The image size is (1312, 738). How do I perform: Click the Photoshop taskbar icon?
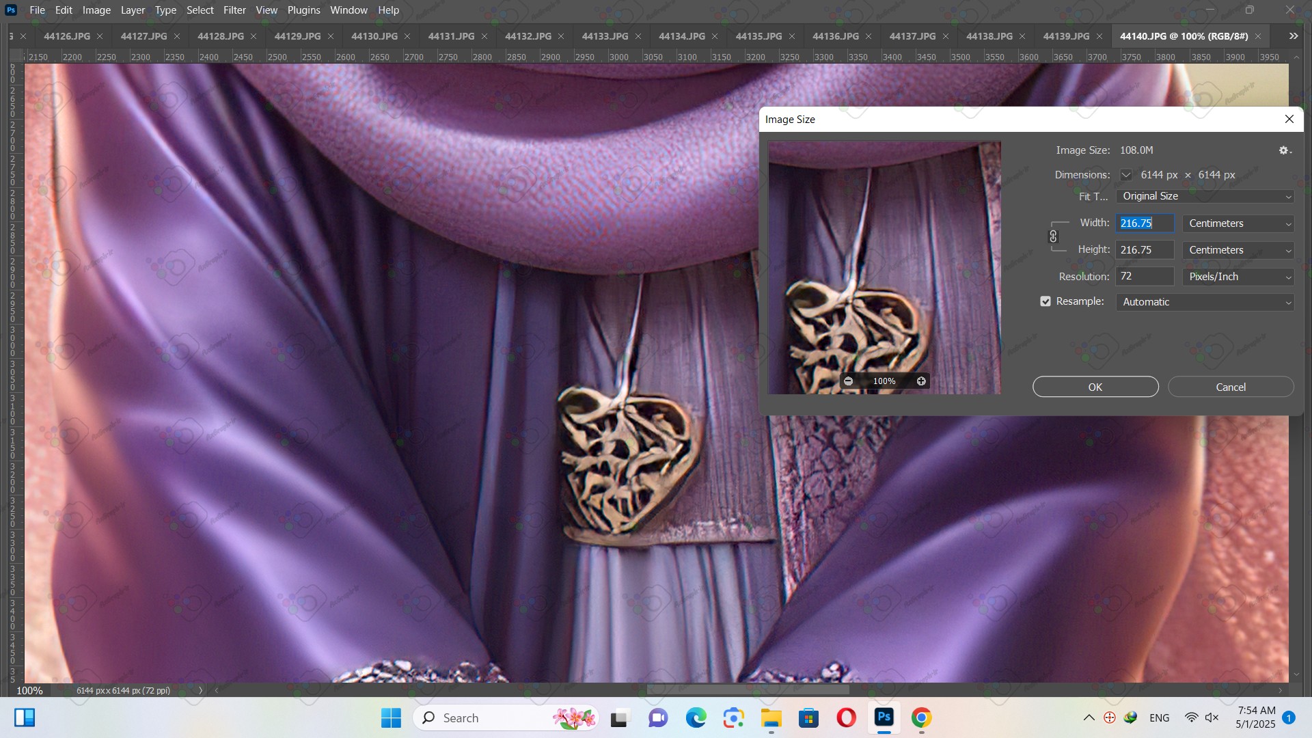pos(884,718)
